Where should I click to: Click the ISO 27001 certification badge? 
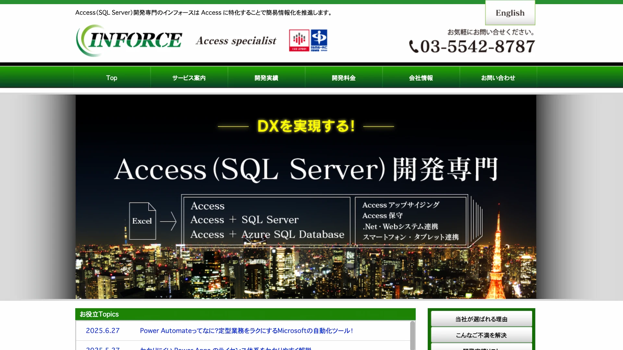299,41
